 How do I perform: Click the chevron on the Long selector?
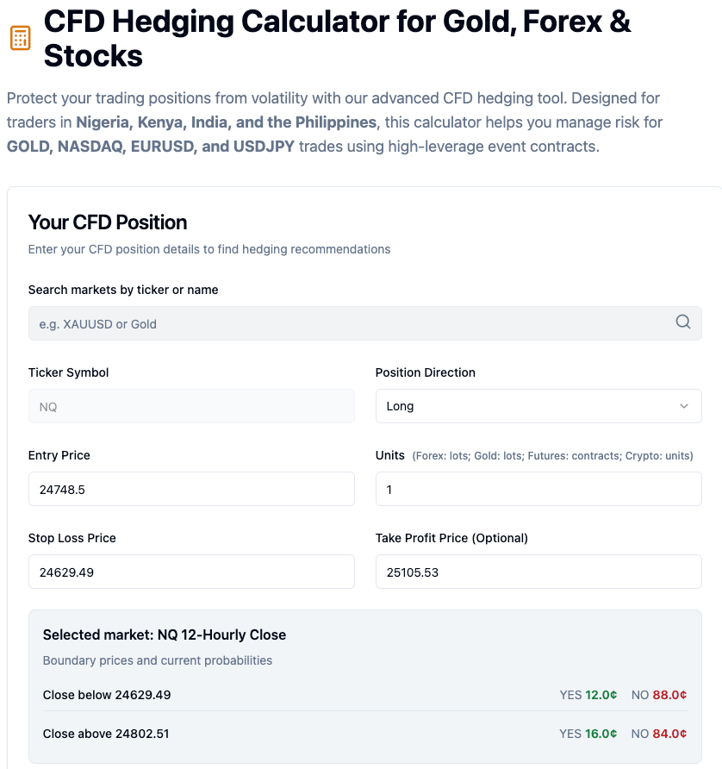(685, 405)
